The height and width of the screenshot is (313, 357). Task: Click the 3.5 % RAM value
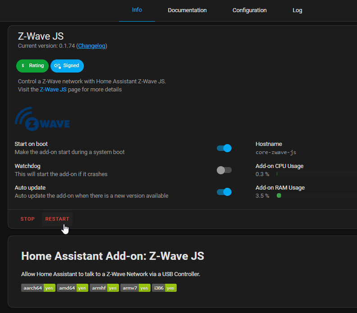(262, 195)
